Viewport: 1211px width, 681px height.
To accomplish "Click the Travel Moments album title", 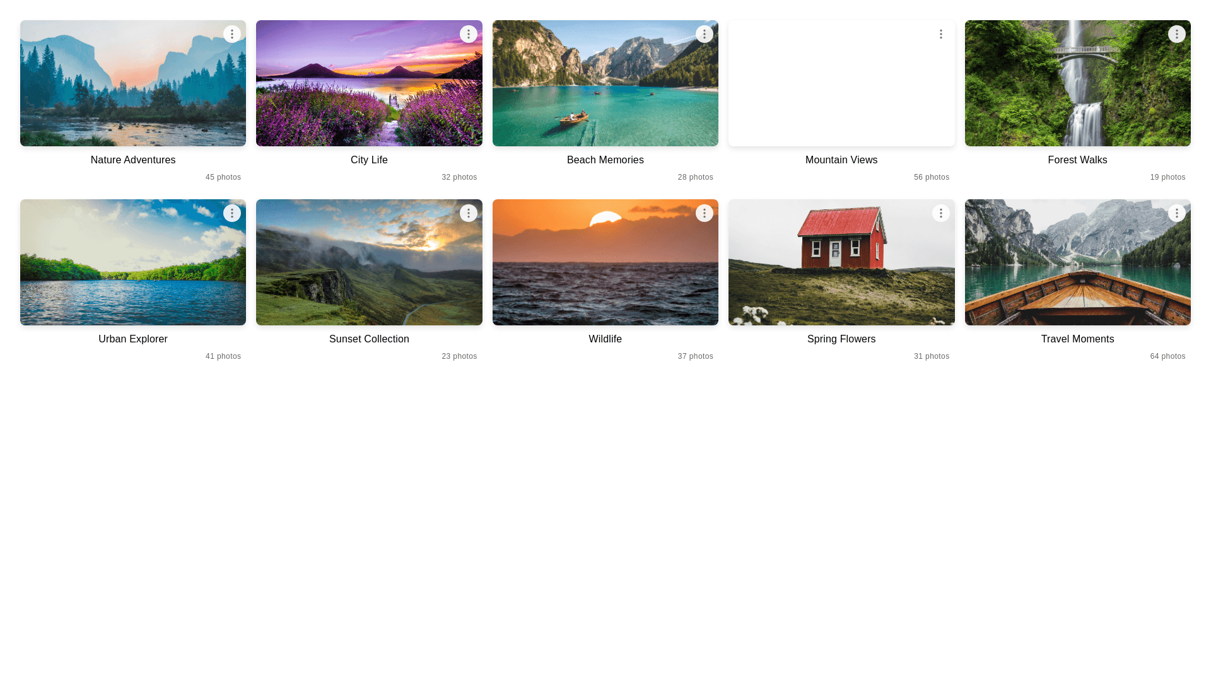I will [1077, 339].
